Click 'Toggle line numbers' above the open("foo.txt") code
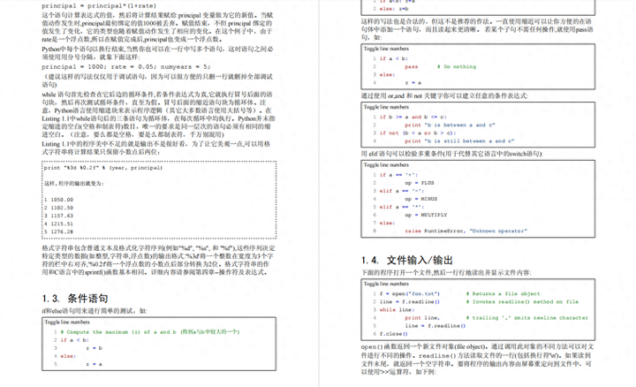The height and width of the screenshot is (387, 636). 386,284
